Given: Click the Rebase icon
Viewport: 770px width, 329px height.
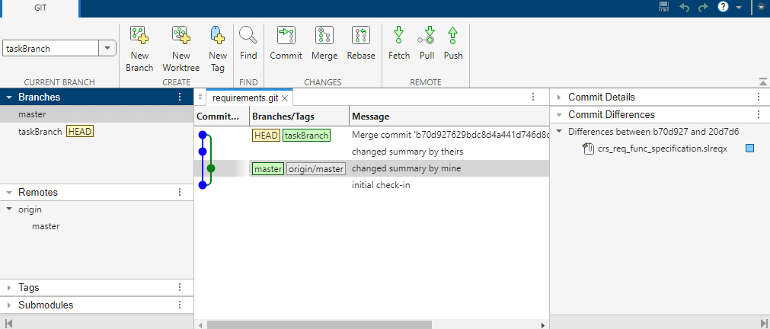Looking at the screenshot, I should pyautogui.click(x=361, y=35).
